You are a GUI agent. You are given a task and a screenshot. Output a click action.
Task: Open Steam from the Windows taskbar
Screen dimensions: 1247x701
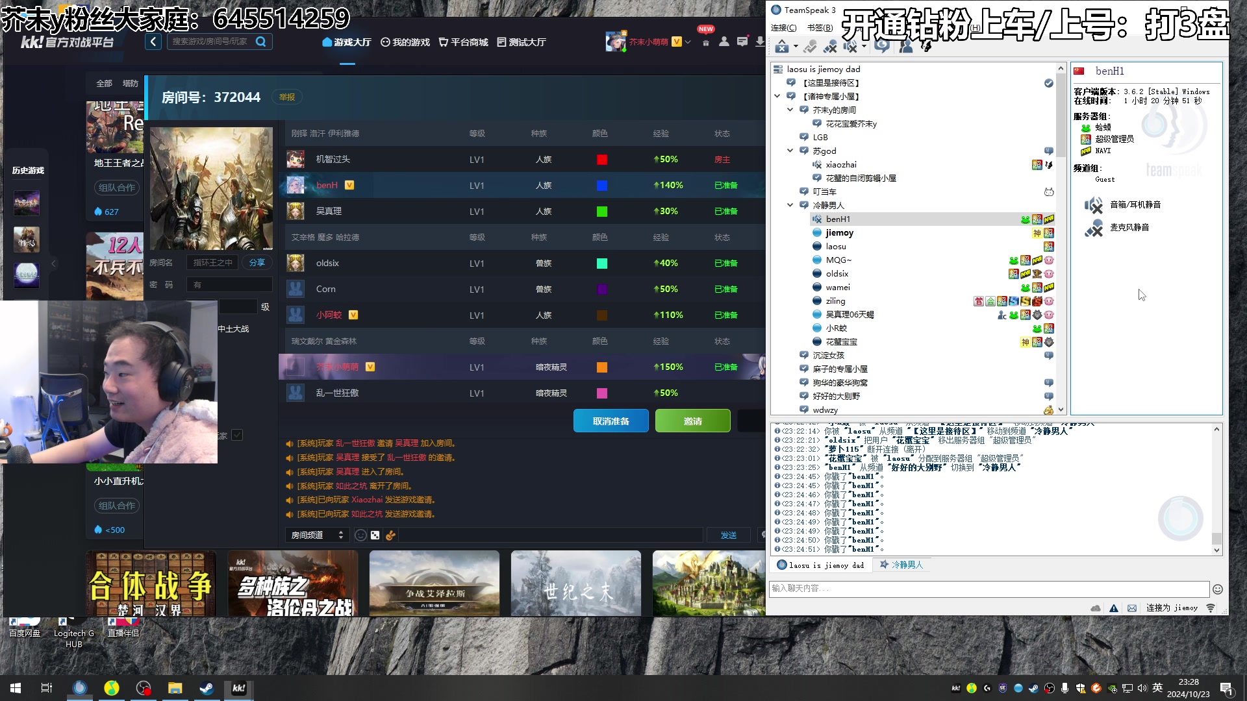coord(207,688)
